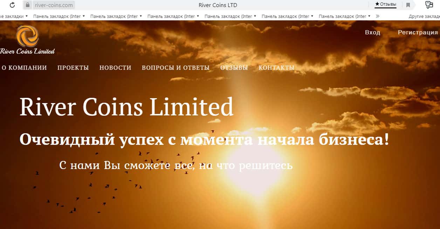Click the Регистрация sign-up link
The image size is (440, 229).
[418, 32]
